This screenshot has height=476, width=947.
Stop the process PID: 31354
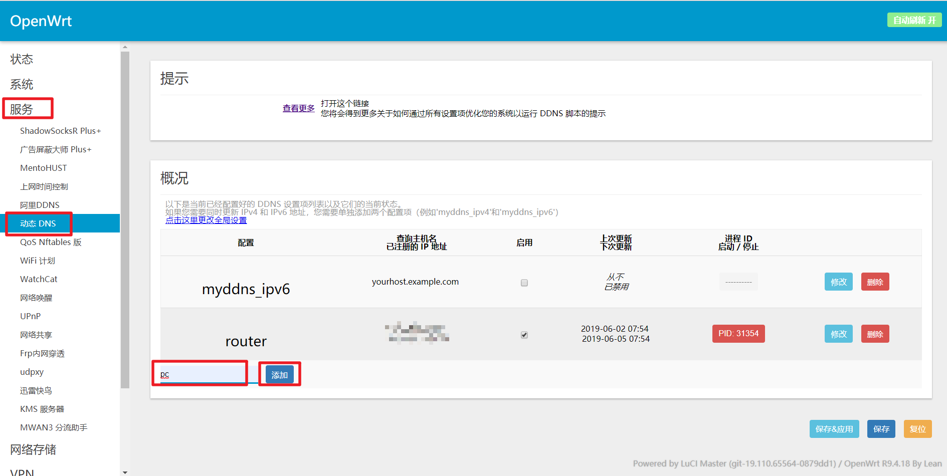(x=738, y=334)
